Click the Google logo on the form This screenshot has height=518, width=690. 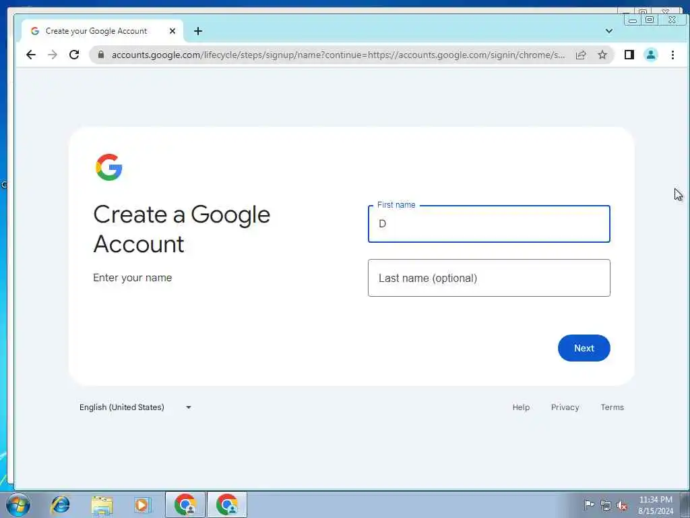[x=108, y=167]
